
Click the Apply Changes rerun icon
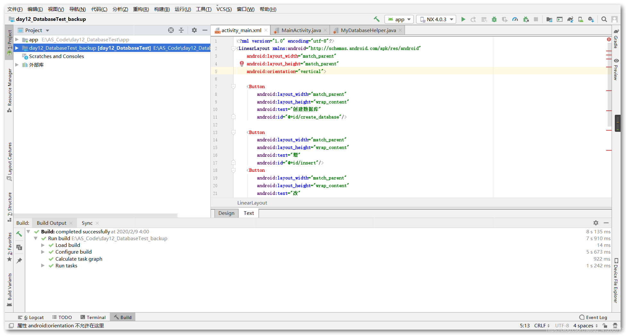point(473,19)
